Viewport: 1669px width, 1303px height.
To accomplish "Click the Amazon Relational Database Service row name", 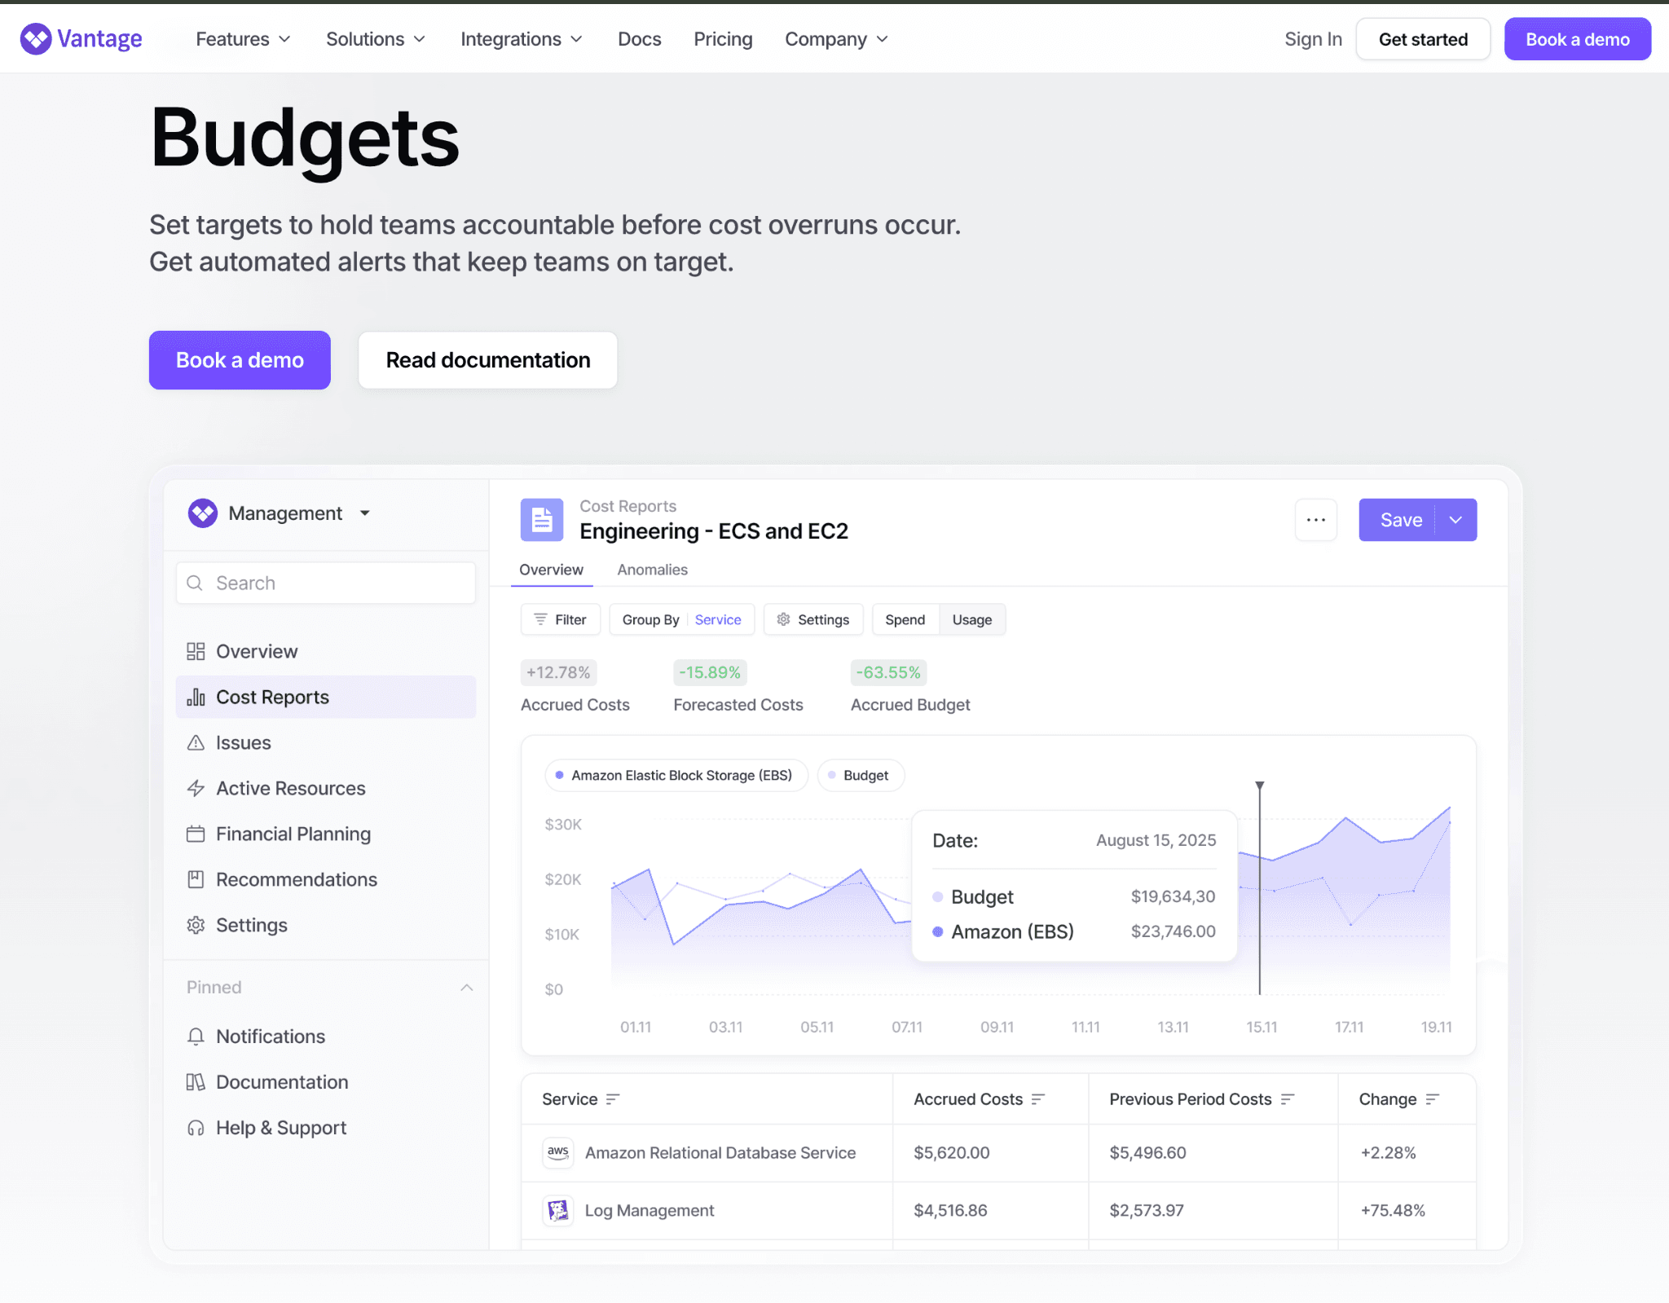I will click(720, 1152).
